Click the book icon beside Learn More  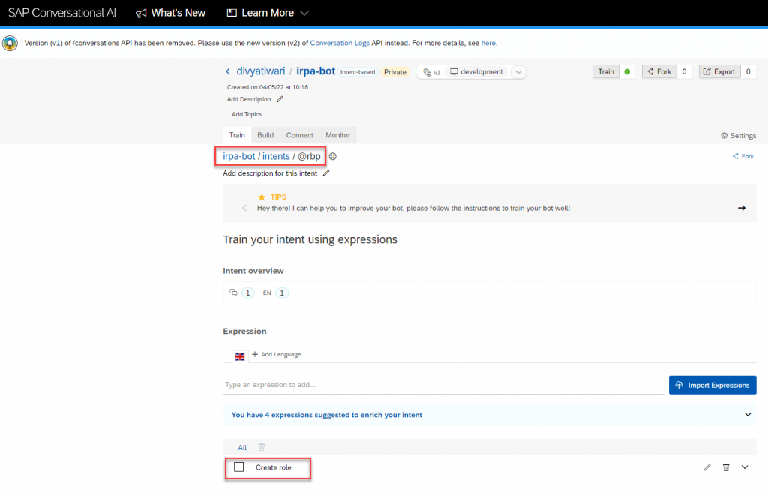pos(232,13)
